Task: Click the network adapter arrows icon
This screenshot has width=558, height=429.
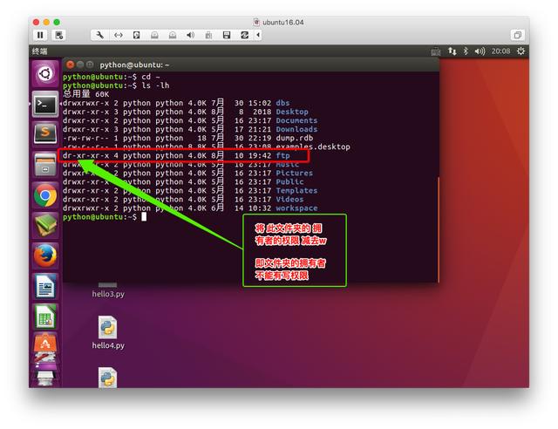Action: pyautogui.click(x=119, y=35)
